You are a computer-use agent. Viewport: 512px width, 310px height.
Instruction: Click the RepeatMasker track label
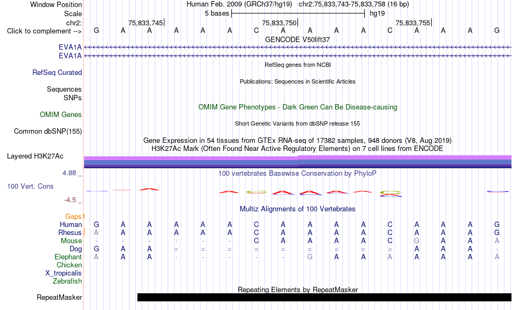(59, 297)
